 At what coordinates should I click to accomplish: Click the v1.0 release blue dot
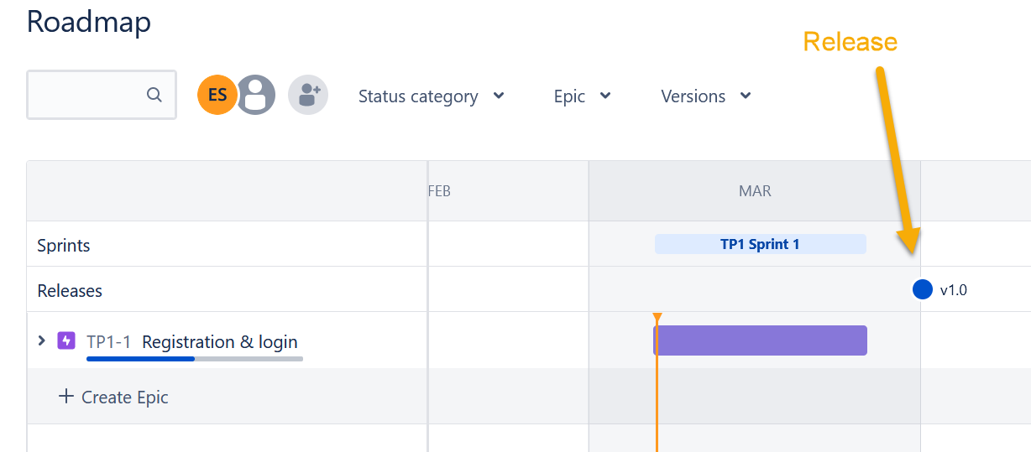[923, 289]
